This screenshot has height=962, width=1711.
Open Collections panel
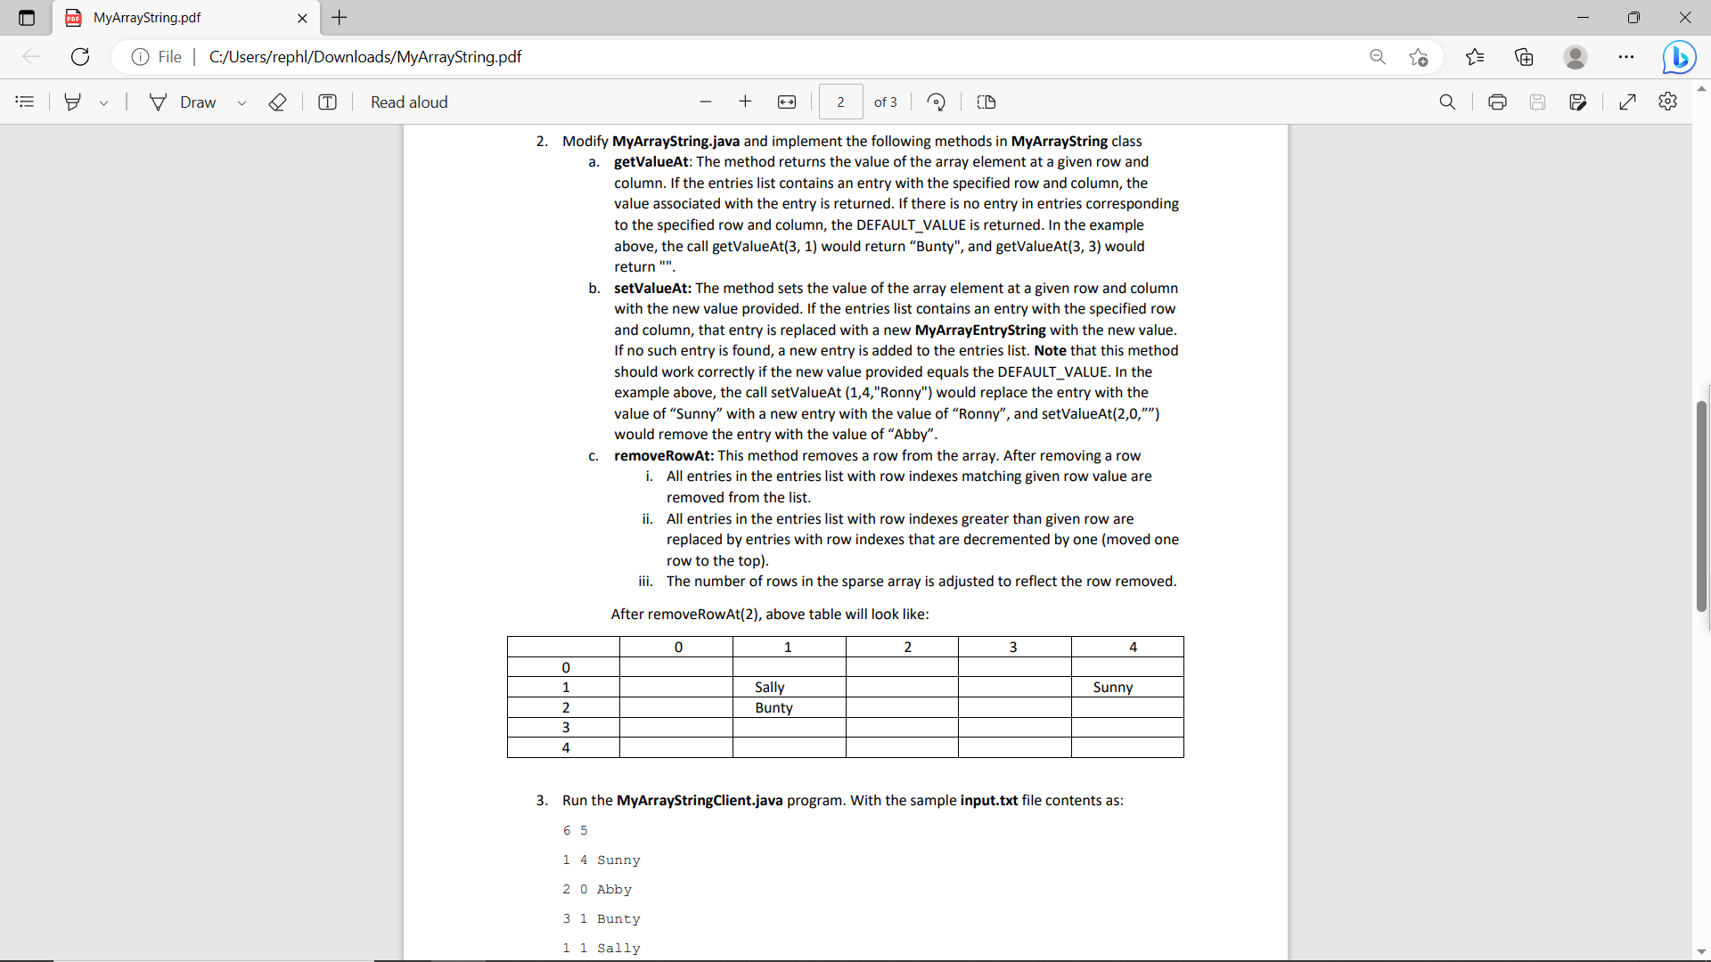coord(1524,57)
